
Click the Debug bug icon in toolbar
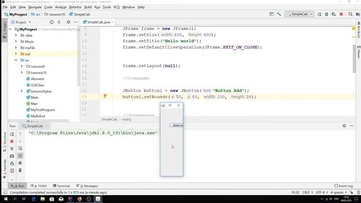327,14
